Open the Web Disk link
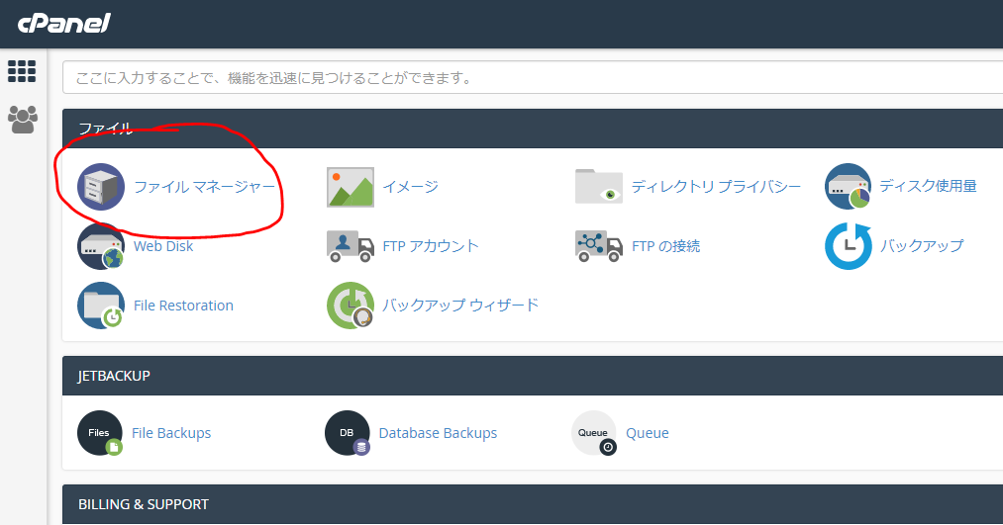This screenshot has height=525, width=1003. (x=163, y=246)
